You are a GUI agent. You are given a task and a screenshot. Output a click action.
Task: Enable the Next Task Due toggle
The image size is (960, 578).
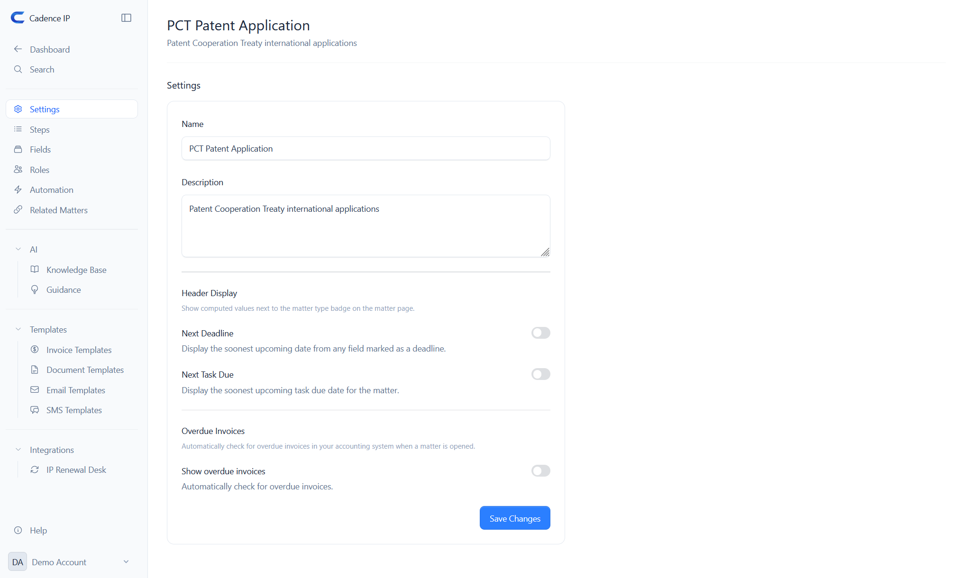pos(540,374)
